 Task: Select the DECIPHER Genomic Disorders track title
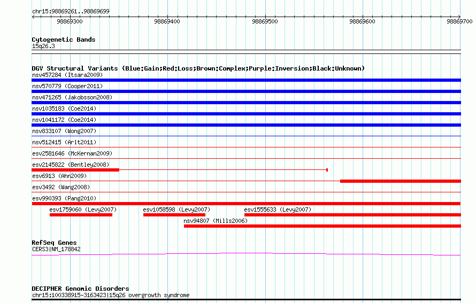point(80,289)
